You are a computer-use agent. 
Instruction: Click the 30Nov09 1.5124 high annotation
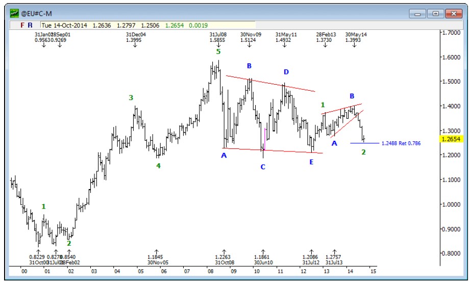point(251,37)
